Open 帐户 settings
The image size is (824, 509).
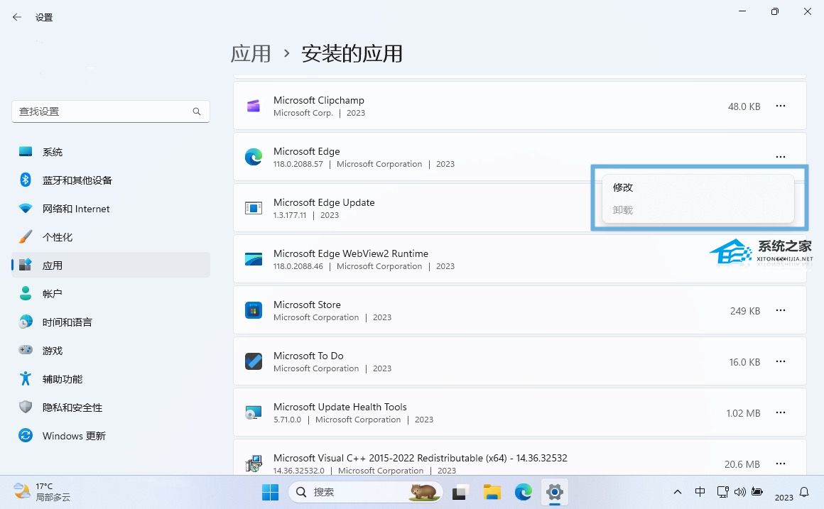[53, 293]
